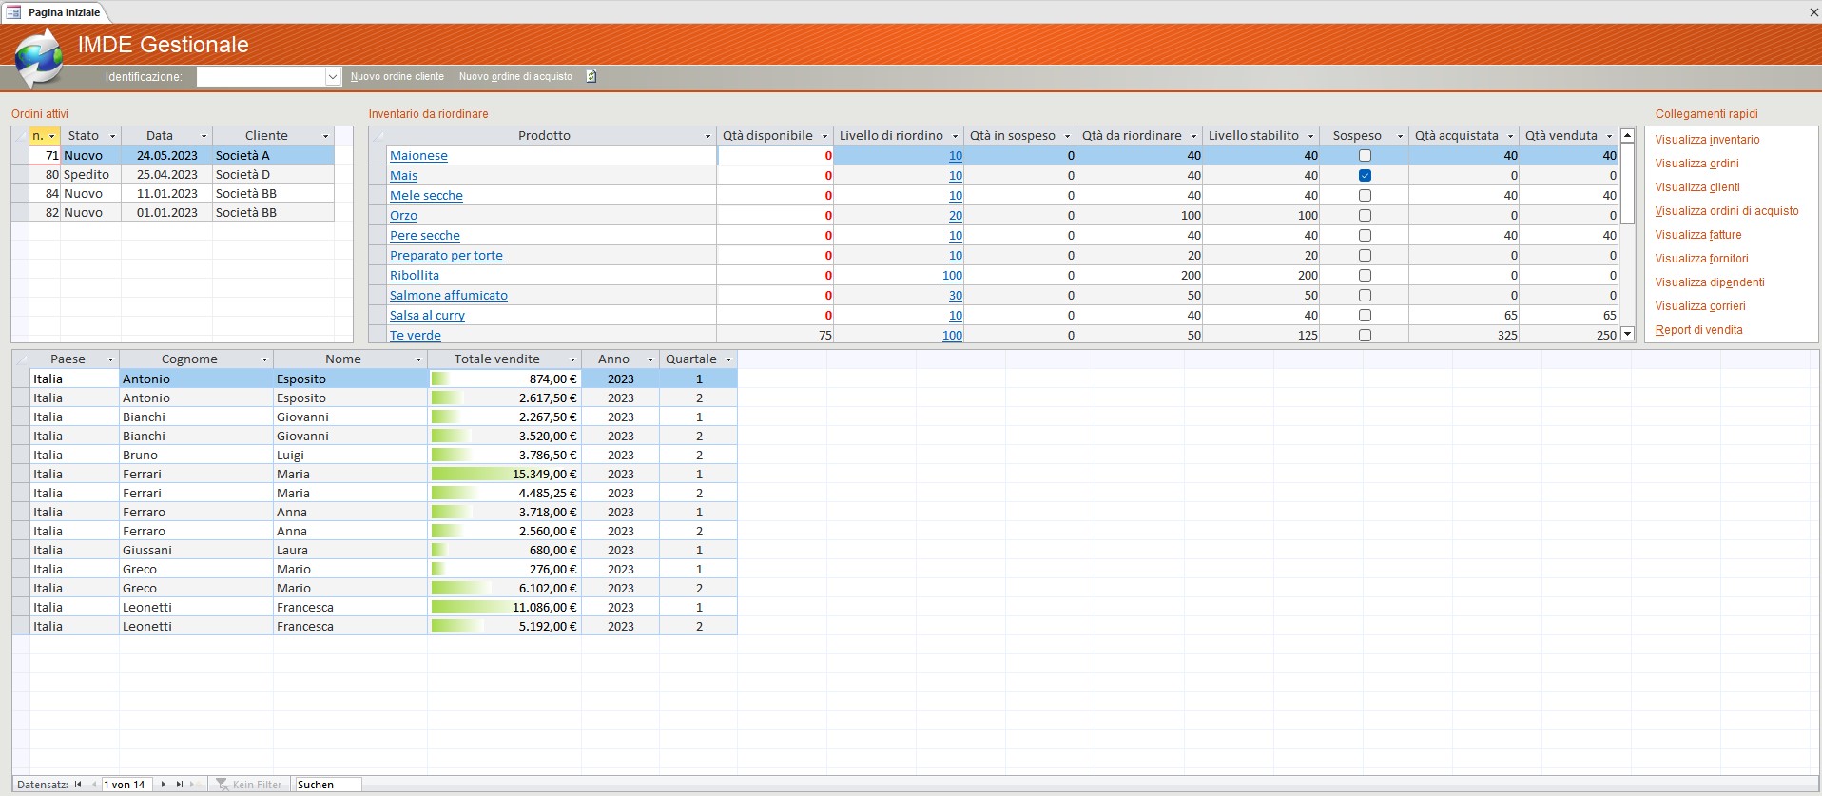Image resolution: width=1822 pixels, height=796 pixels.
Task: Jump to last record in Datensatz navigator
Action: (x=179, y=785)
